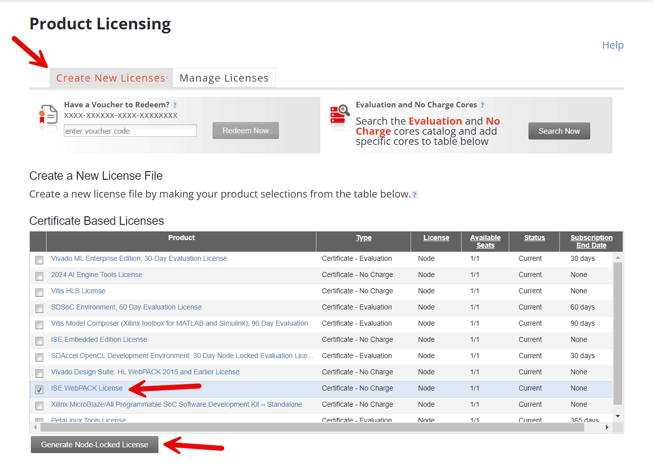Click the question mark beside "Have a Voucher to Redeem?"
The image size is (653, 465).
click(175, 105)
